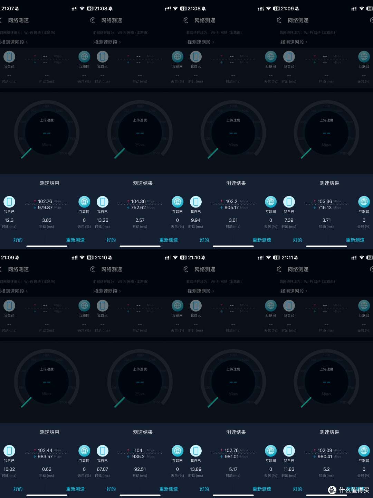Select the 5.2 ms jitter value
Viewport: 373px width, 498px height.
point(326,469)
